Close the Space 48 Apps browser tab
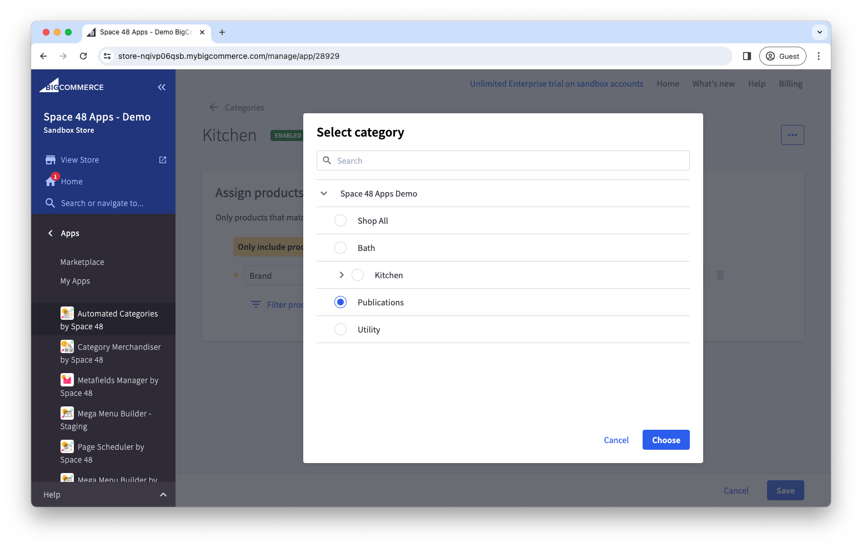862x548 pixels. pyautogui.click(x=202, y=32)
